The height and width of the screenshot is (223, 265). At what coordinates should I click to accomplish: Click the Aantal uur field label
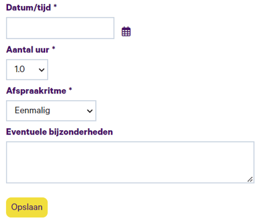27,49
